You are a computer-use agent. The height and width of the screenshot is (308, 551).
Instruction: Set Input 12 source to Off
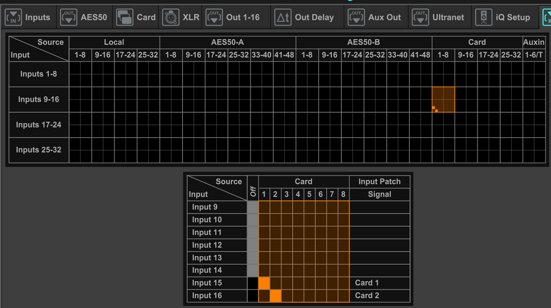point(253,245)
